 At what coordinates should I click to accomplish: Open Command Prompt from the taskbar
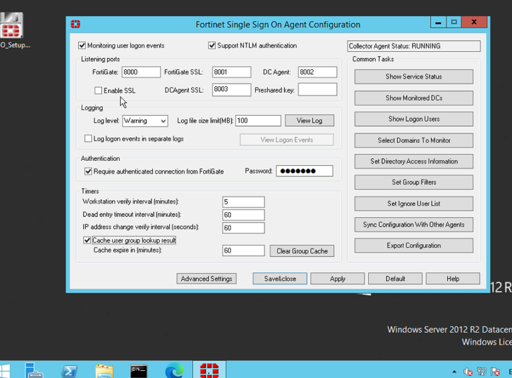pyautogui.click(x=139, y=370)
